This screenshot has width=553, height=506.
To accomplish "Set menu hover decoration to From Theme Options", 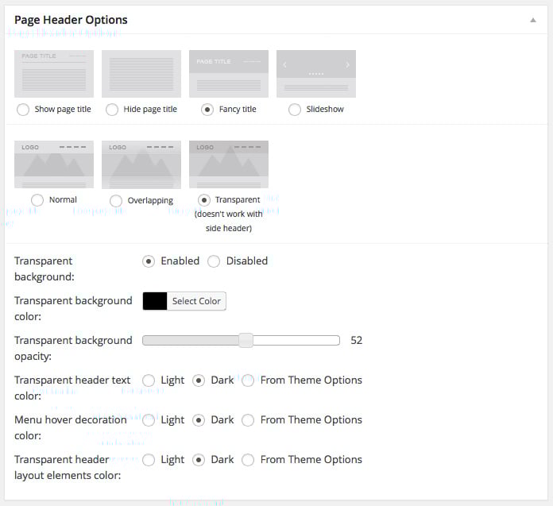I will [248, 420].
